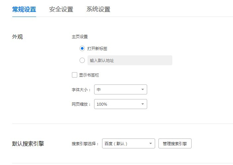
Task: Click the 显示书签栏 label text
Action: 89,75
